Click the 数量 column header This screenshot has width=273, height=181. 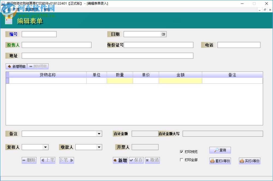pyautogui.click(x=120, y=75)
